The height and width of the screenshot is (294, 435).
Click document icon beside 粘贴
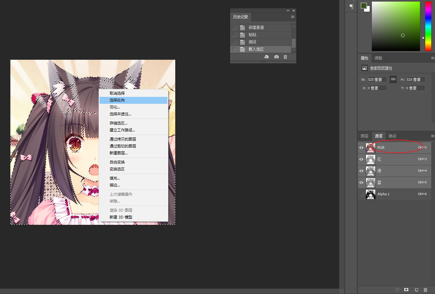click(242, 35)
